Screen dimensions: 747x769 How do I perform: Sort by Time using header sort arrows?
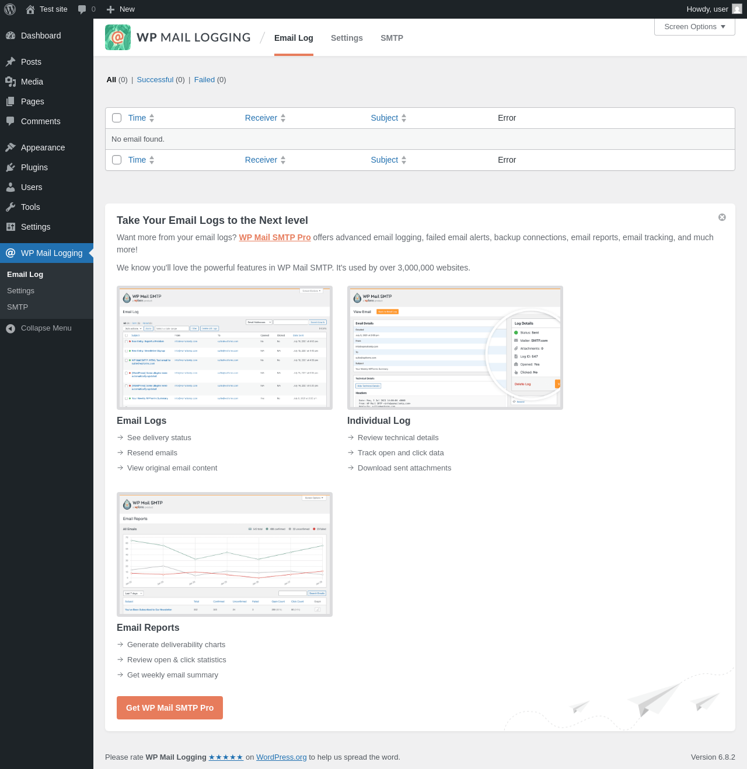[152, 118]
